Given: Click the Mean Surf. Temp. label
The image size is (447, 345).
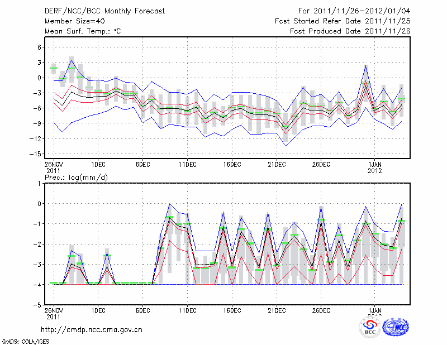Looking at the screenshot, I should tap(82, 31).
